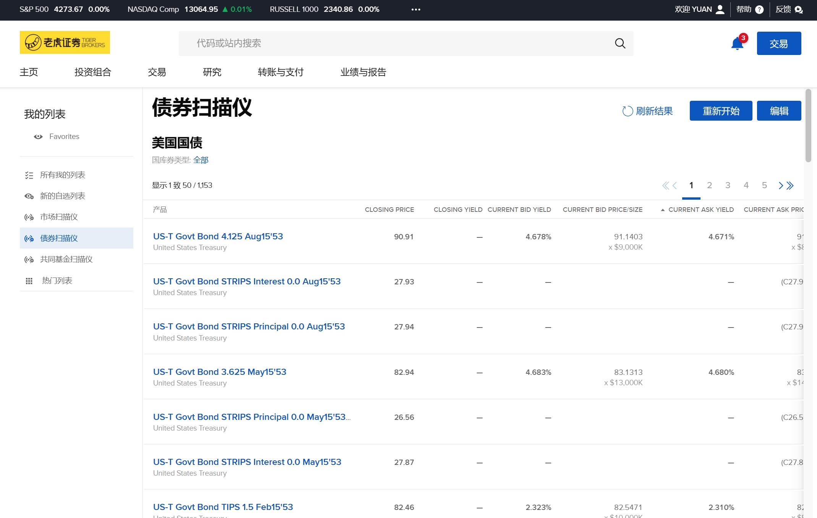Image resolution: width=817 pixels, height=518 pixels.
Task: Click the 重新开始 button
Action: 720,111
